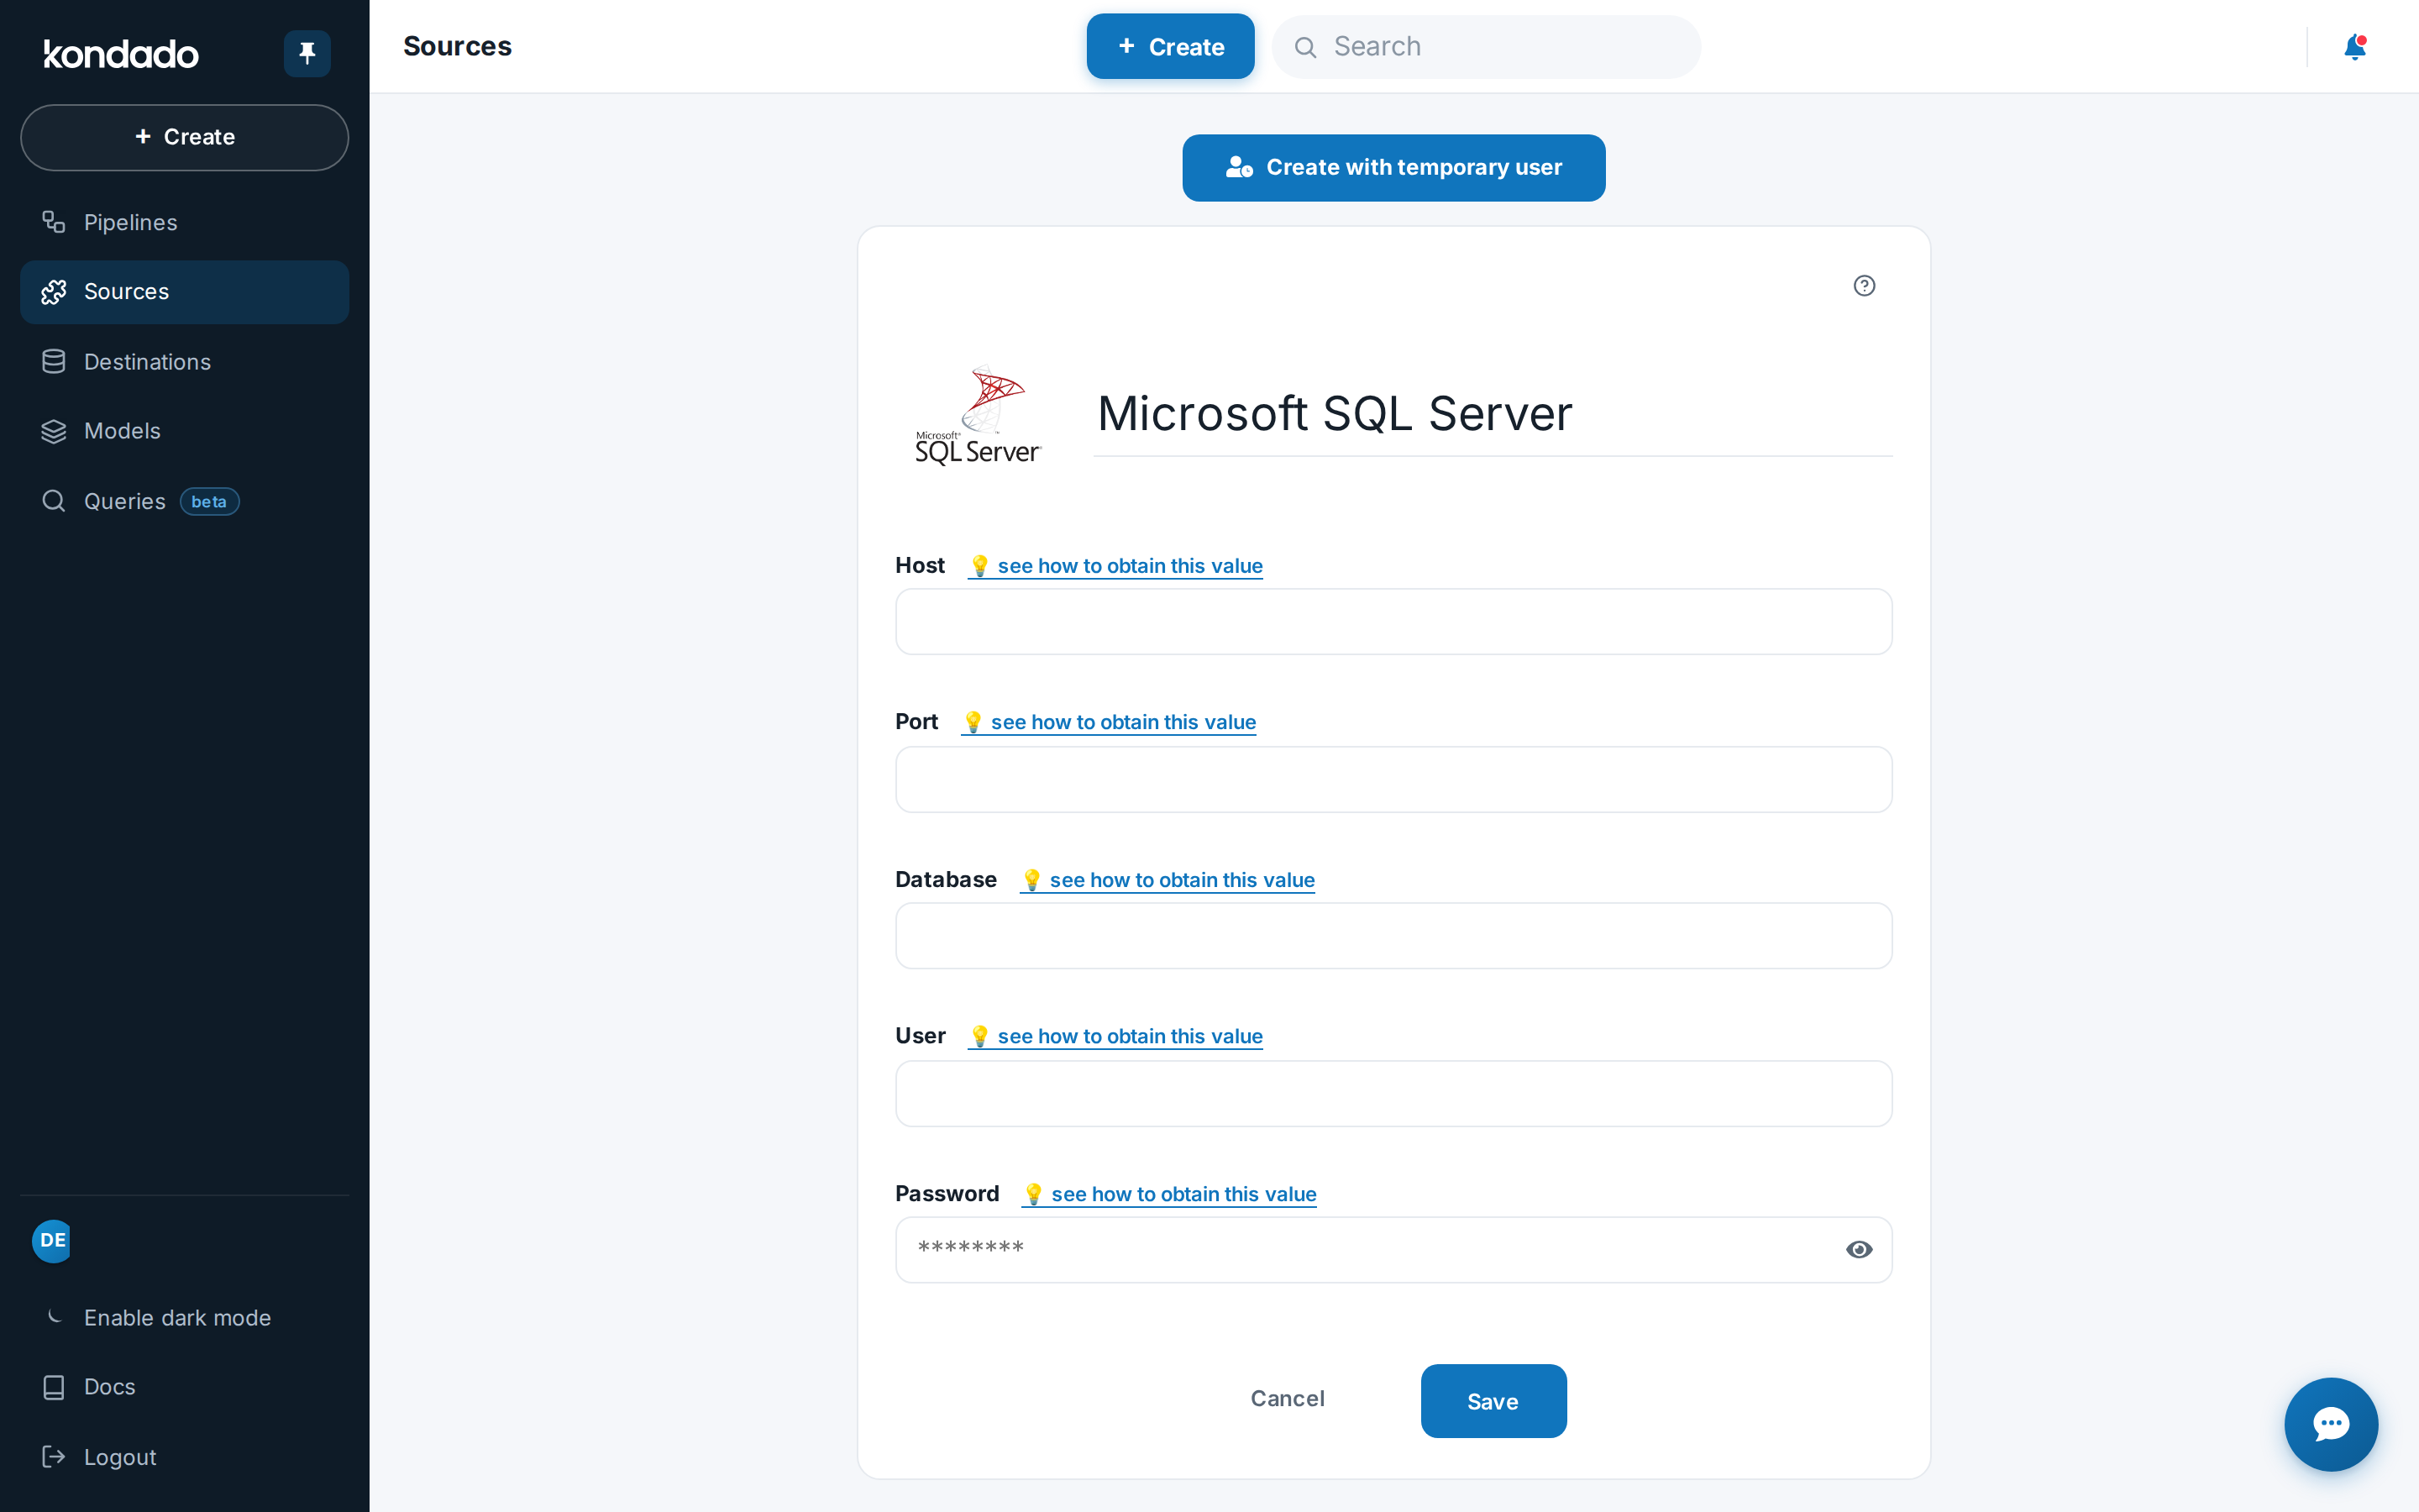The image size is (2419, 1512).
Task: Click the pin sidebar icon
Action: (307, 53)
